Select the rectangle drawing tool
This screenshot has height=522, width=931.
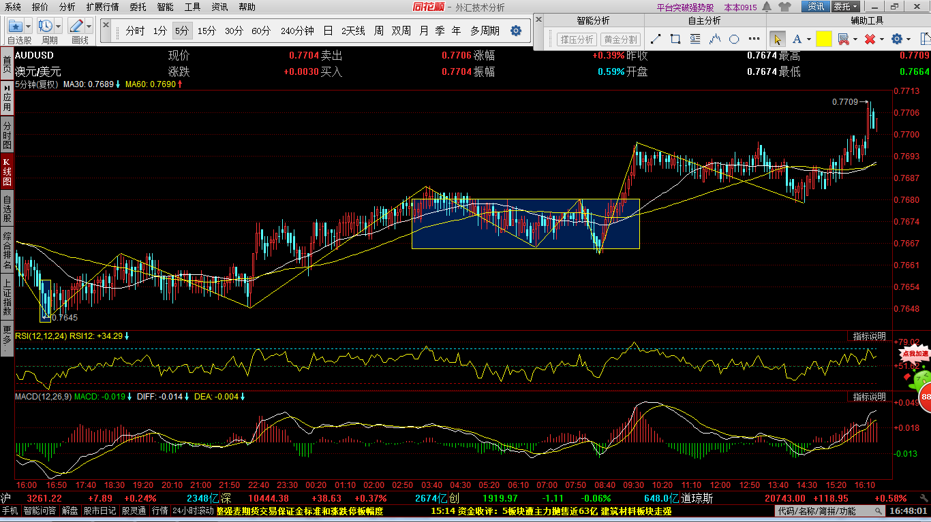(675, 39)
